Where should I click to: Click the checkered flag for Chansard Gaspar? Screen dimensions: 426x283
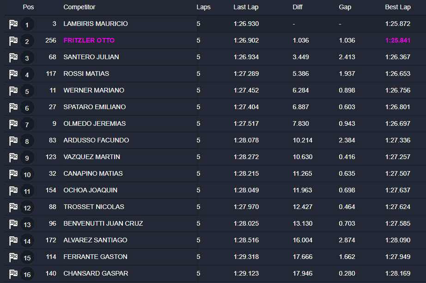pos(13,274)
